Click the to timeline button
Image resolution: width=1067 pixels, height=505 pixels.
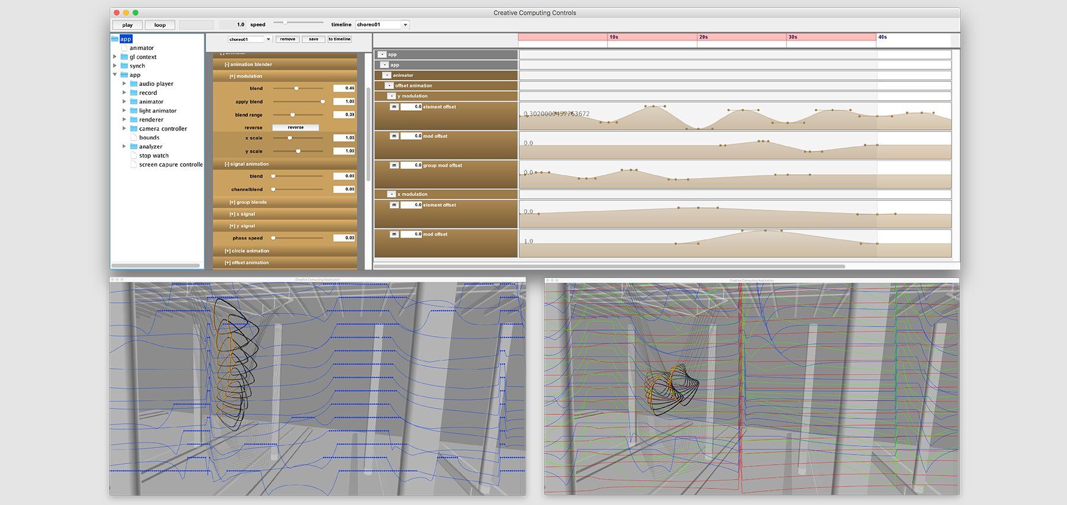pyautogui.click(x=340, y=39)
